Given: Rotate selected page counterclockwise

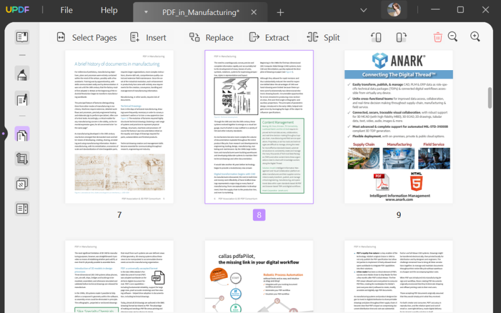Looking at the screenshot, I should [x=376, y=38].
